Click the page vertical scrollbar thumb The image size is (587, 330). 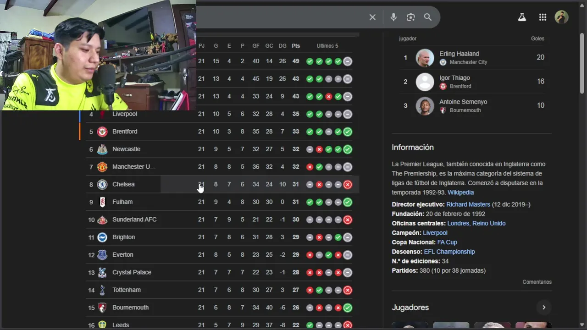[582, 64]
